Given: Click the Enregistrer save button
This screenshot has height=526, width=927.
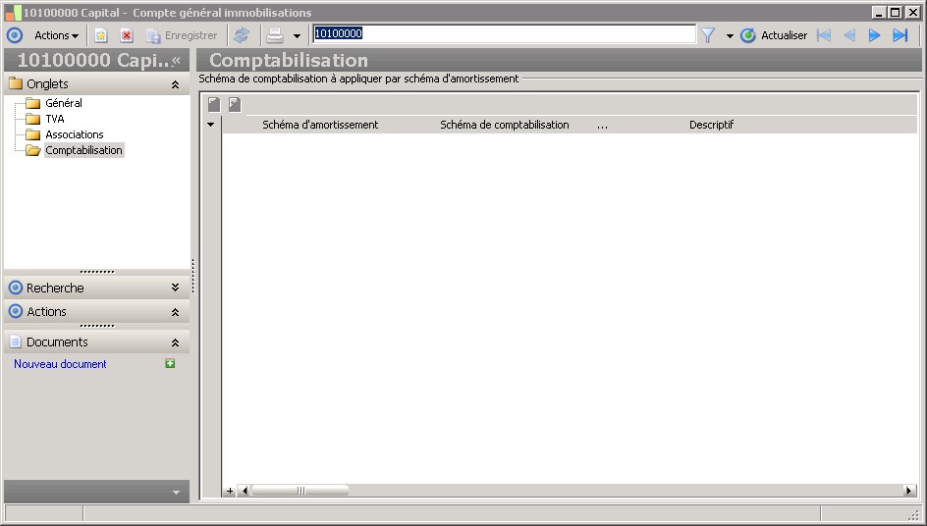Looking at the screenshot, I should tap(182, 35).
